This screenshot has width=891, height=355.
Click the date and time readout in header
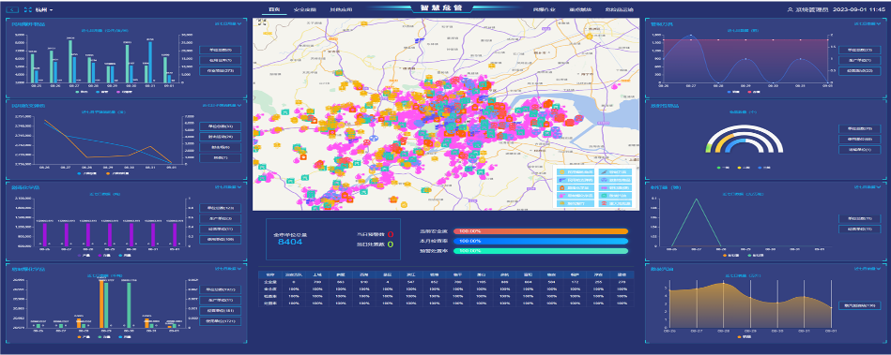[859, 9]
